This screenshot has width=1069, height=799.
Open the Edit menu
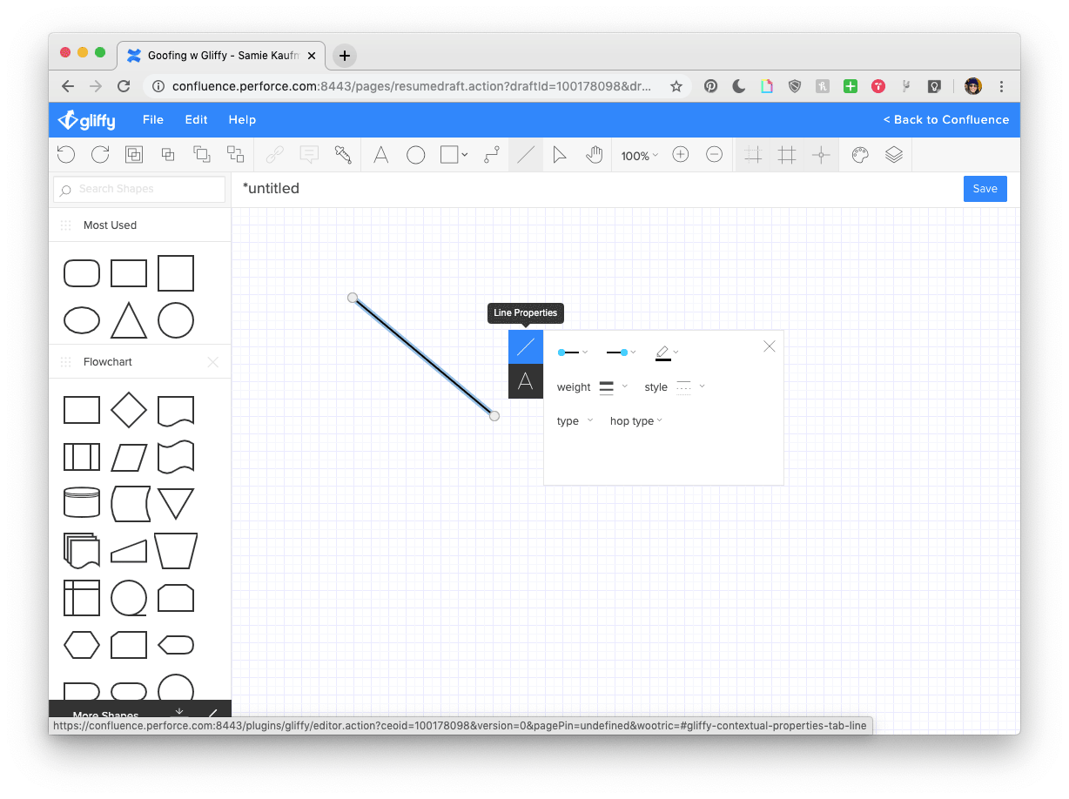[196, 119]
